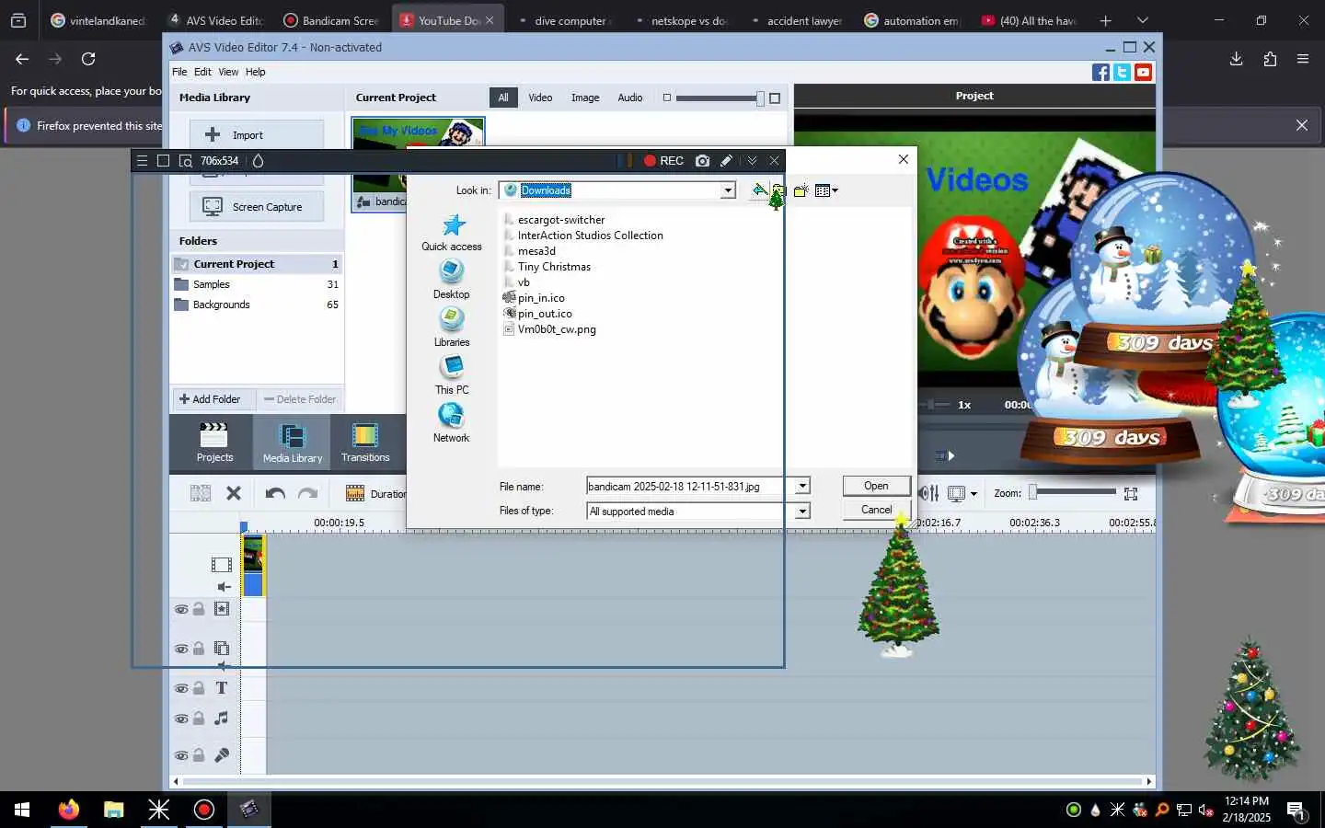Activate the Bandicam drawing pen icon
1325x828 pixels.
point(726,161)
